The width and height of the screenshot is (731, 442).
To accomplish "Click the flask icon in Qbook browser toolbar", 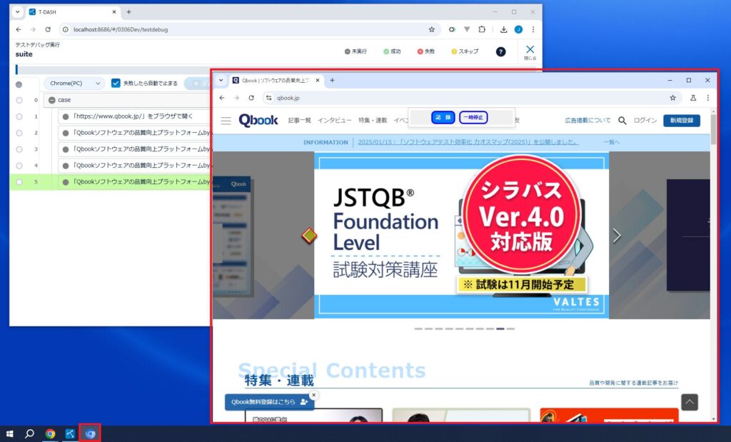I will coord(693,98).
